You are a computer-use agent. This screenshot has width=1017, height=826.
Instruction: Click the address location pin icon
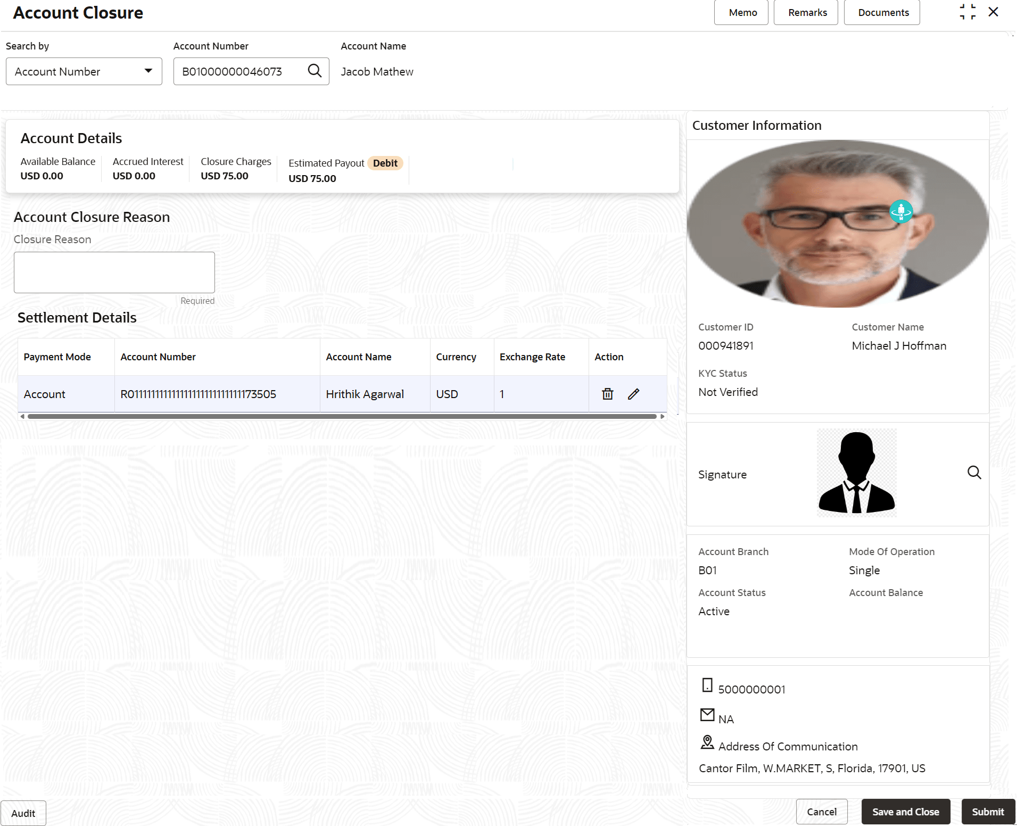[707, 742]
